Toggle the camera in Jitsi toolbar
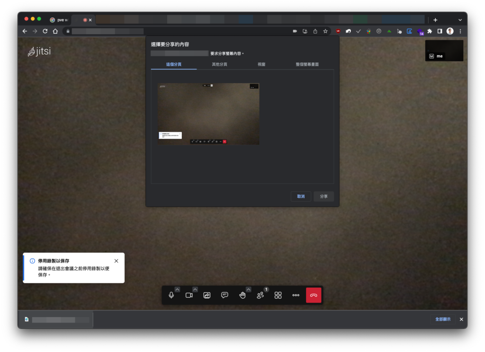 (x=189, y=295)
